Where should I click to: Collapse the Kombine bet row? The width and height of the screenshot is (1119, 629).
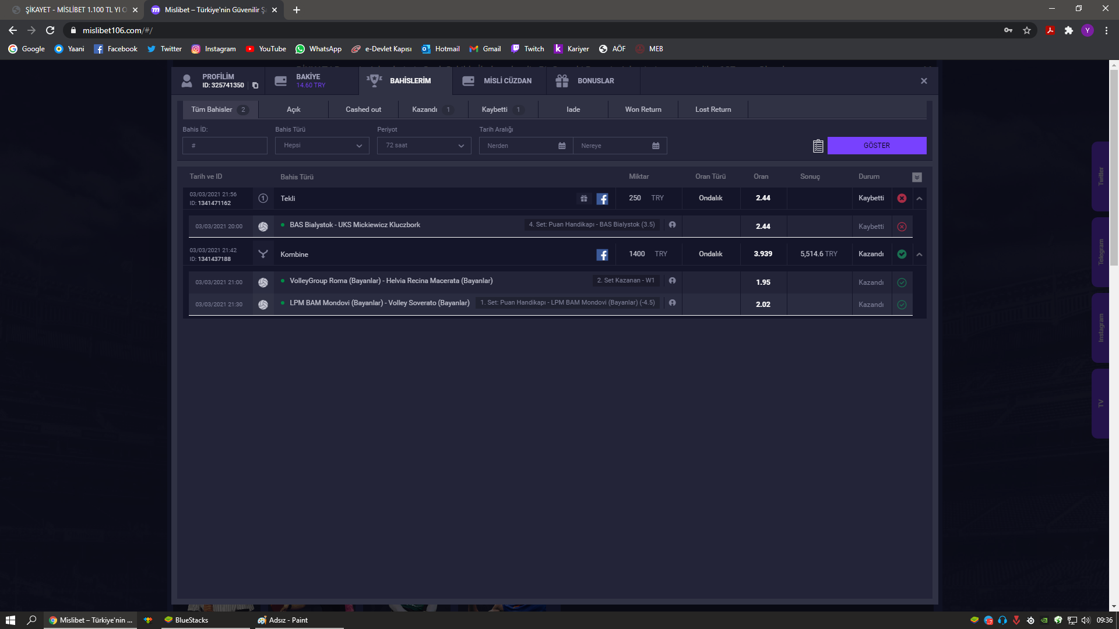click(x=919, y=255)
